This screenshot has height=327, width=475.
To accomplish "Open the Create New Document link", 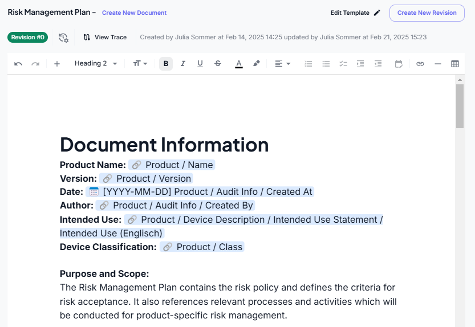I will point(134,13).
